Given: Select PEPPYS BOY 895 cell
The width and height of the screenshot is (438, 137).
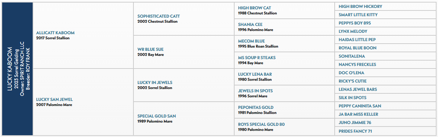Looking at the screenshot, I should point(385,23).
